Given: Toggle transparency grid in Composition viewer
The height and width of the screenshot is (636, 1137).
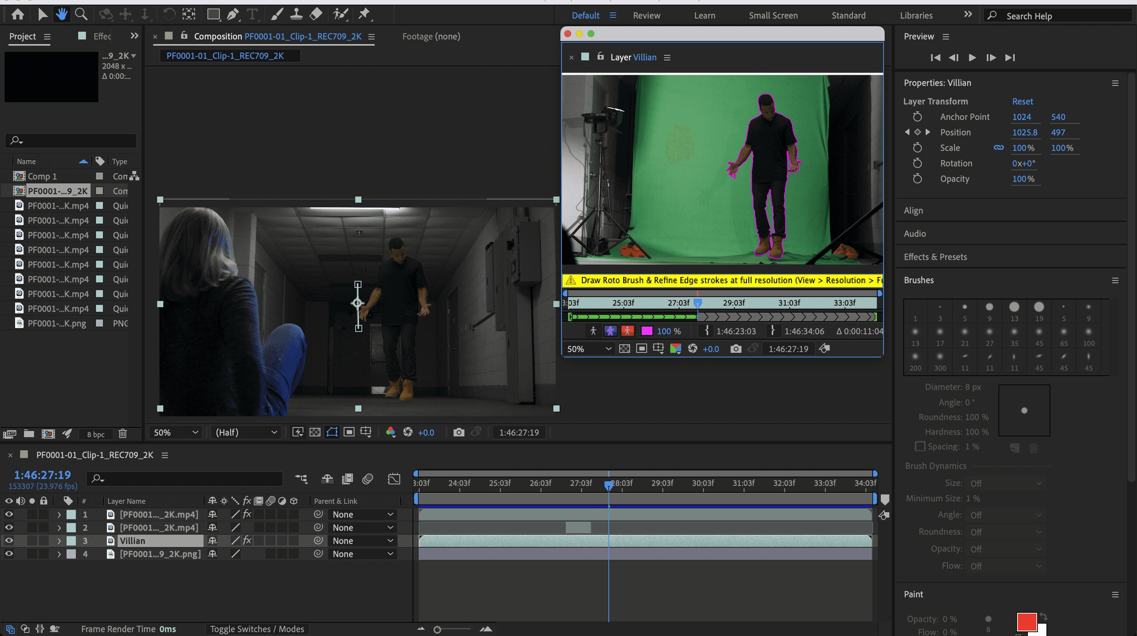Looking at the screenshot, I should [x=315, y=433].
